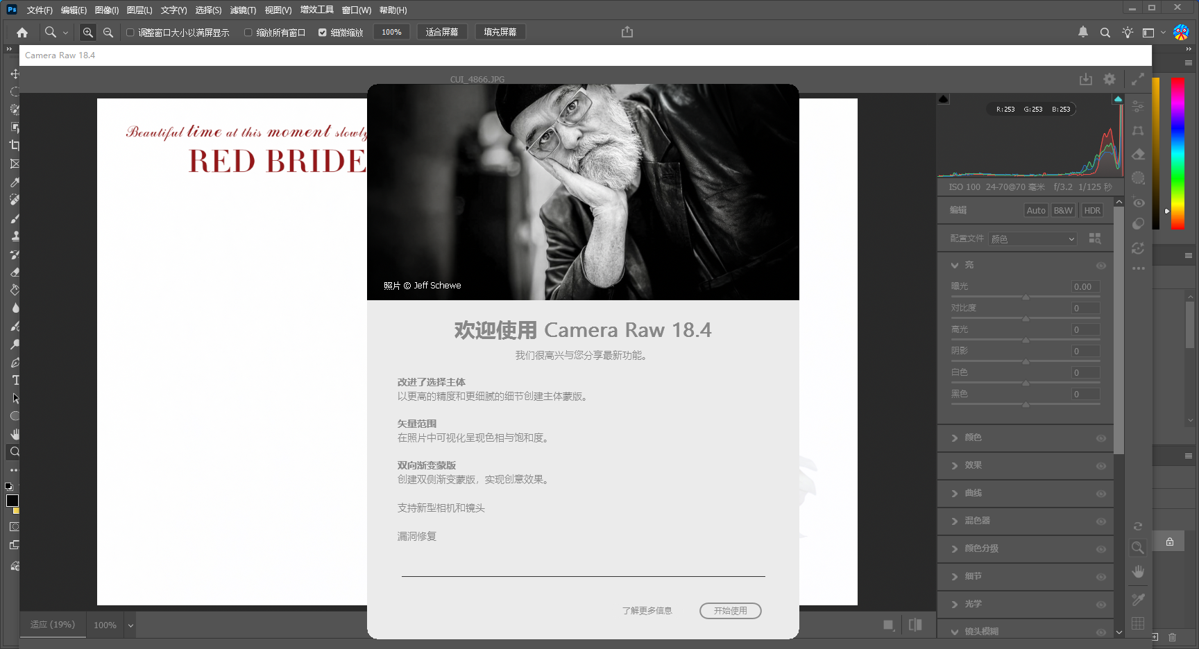The image size is (1199, 649).
Task: Open the 图像(I) menu
Action: click(107, 10)
